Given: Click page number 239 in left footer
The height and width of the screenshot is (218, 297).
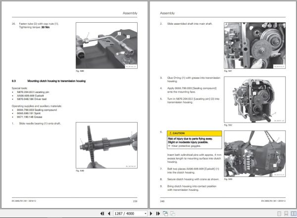Looking at the screenshot, I should pyautogui.click(x=135, y=201).
